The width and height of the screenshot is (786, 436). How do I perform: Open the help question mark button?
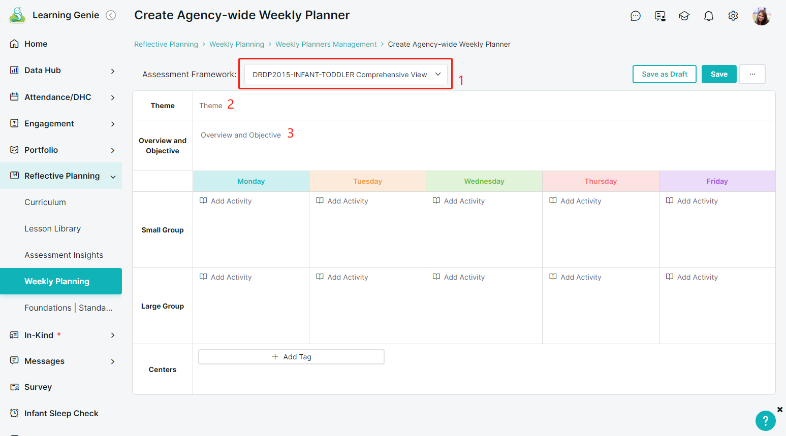click(x=765, y=421)
